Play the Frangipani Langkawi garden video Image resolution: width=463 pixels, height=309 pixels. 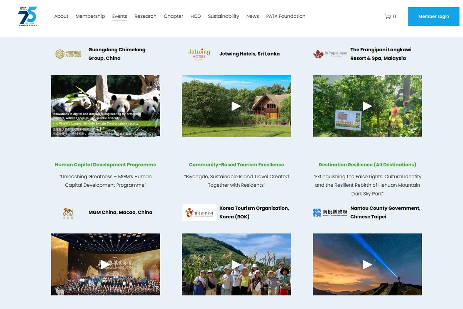pos(367,106)
